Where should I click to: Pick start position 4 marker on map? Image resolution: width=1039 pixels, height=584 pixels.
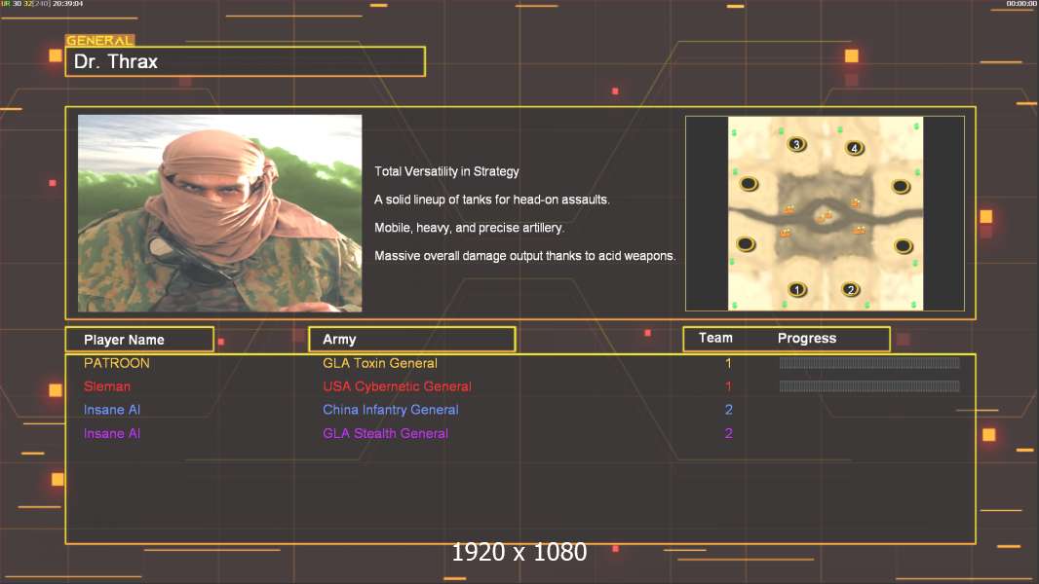[854, 148]
